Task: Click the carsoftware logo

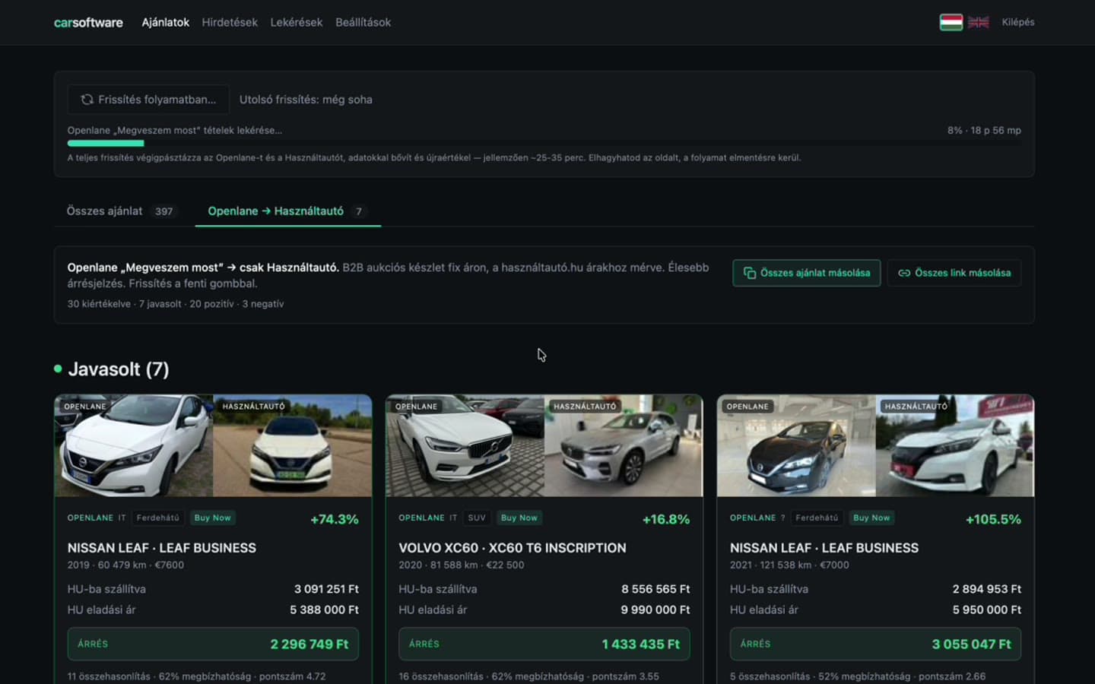Action: (88, 22)
